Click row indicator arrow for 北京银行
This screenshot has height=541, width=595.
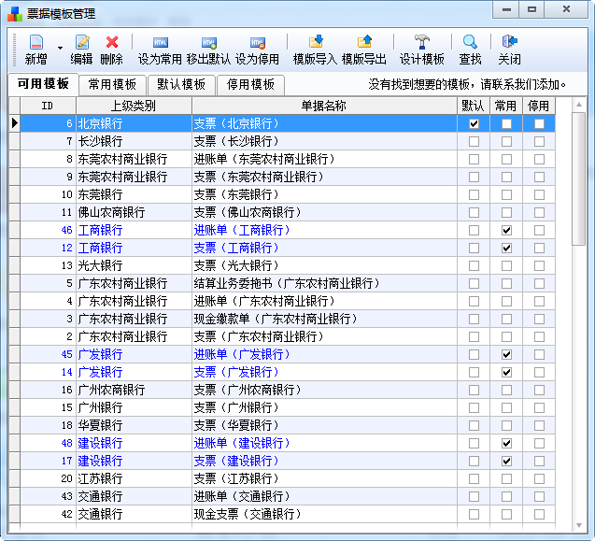tap(14, 123)
